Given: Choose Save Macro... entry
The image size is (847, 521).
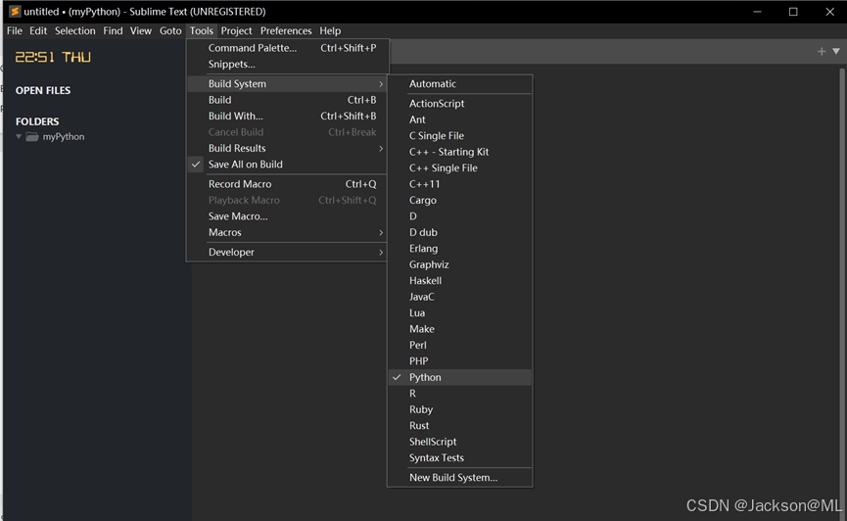Looking at the screenshot, I should [x=287, y=216].
